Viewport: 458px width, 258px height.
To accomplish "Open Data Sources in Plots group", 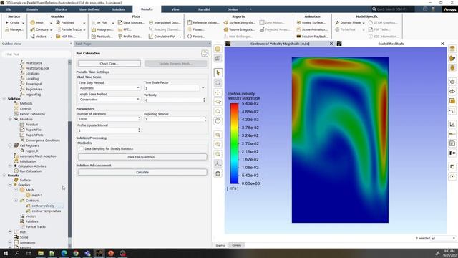I will tap(131, 22).
